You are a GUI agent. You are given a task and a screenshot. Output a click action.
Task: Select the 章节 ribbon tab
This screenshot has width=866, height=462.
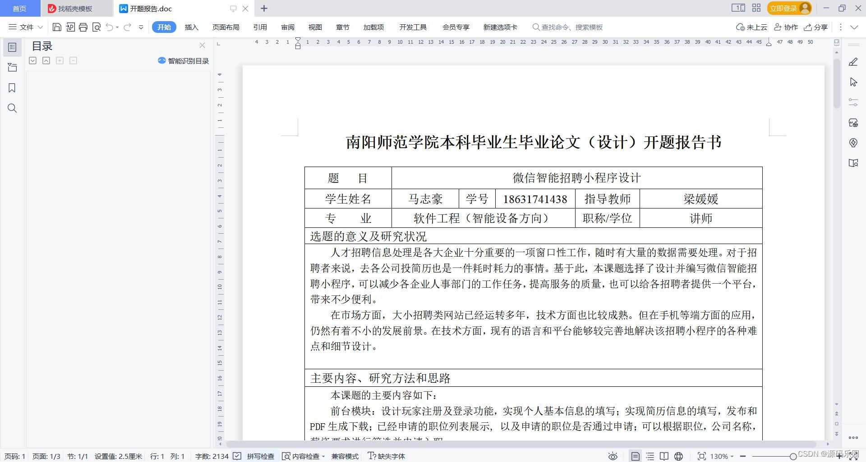342,27
